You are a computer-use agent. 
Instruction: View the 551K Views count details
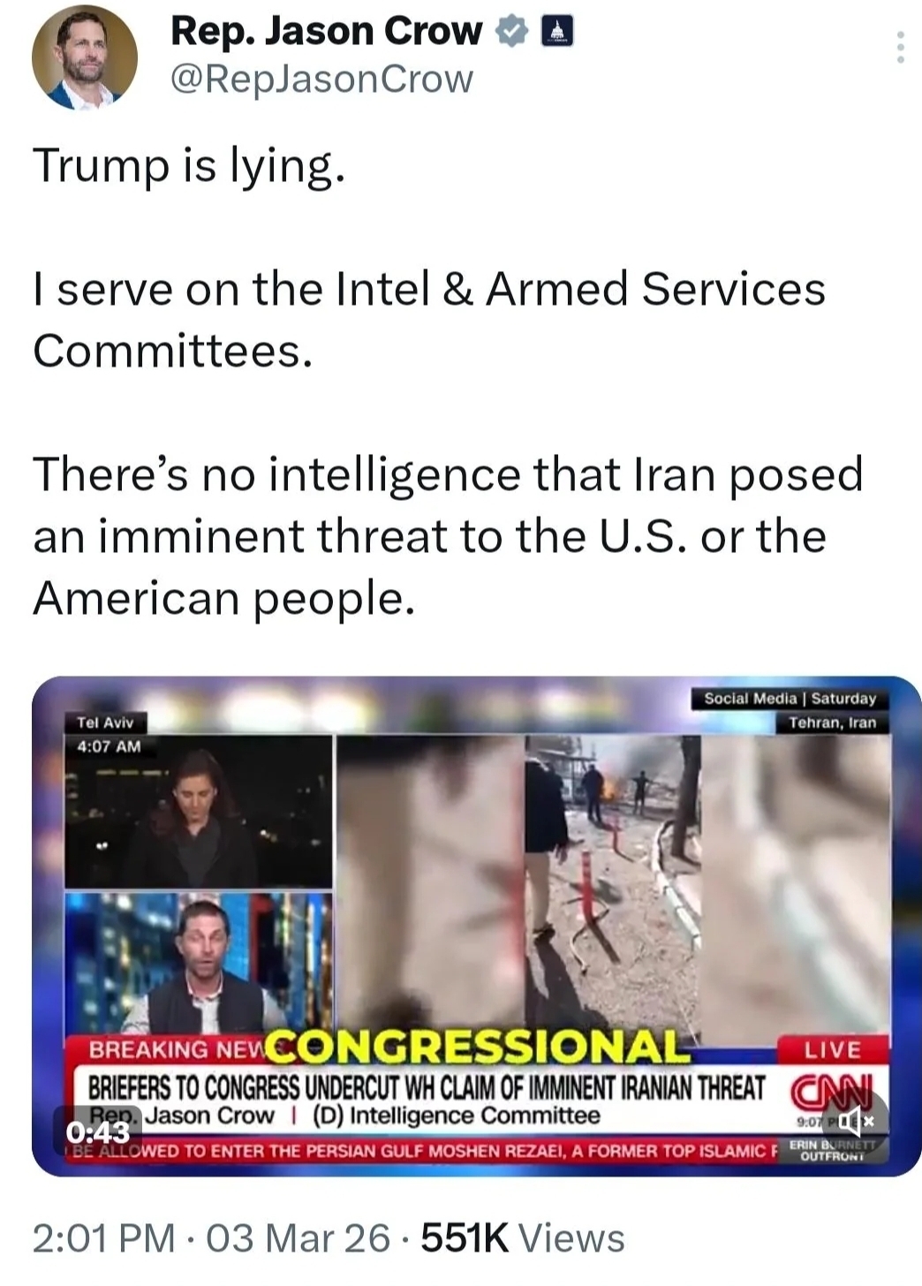[523, 1238]
